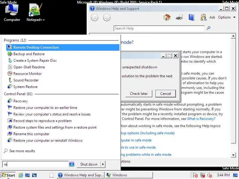
Task: Minimize the unexpected shutdown dialog
Action: click(163, 55)
